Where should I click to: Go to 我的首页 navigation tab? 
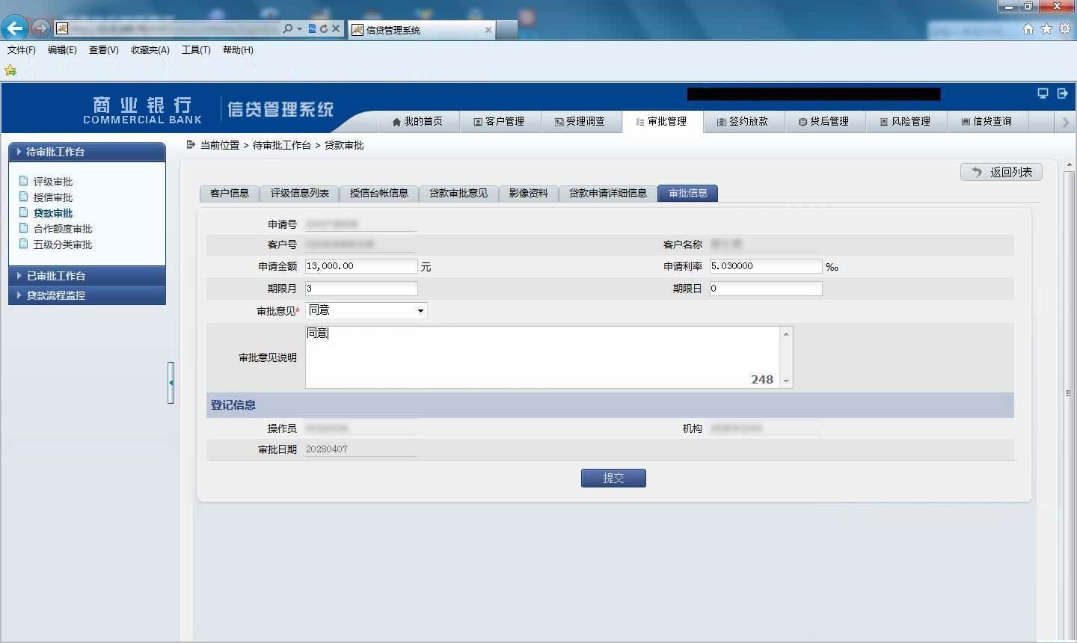tap(417, 121)
